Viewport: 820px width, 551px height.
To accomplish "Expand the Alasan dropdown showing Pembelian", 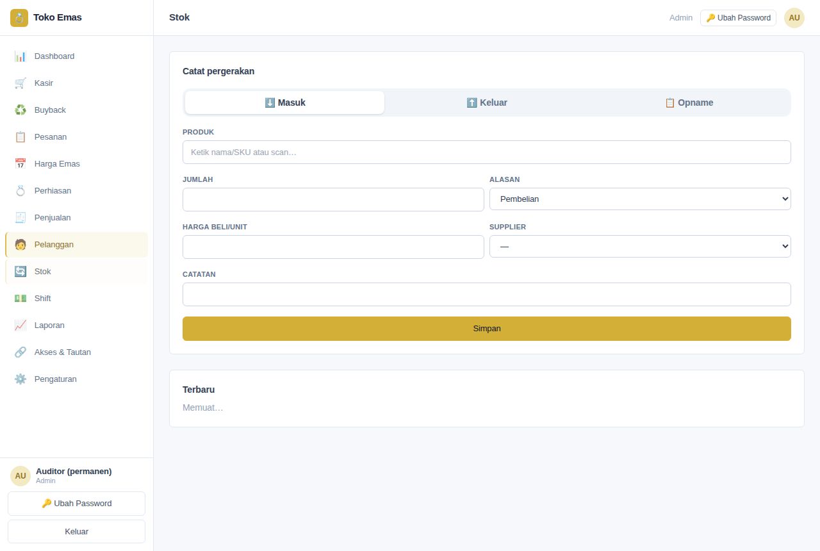I will 640,199.
